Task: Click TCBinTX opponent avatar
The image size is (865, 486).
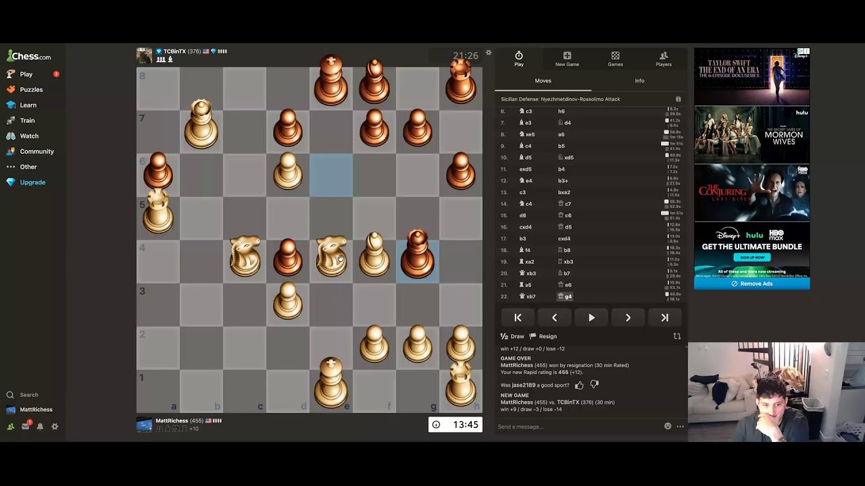Action: coord(144,55)
